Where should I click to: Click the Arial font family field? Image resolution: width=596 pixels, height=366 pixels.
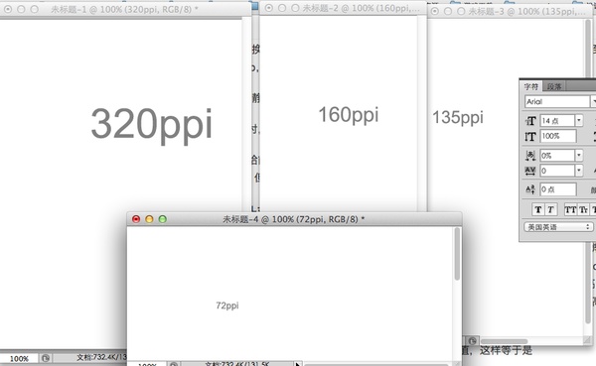[x=557, y=102]
